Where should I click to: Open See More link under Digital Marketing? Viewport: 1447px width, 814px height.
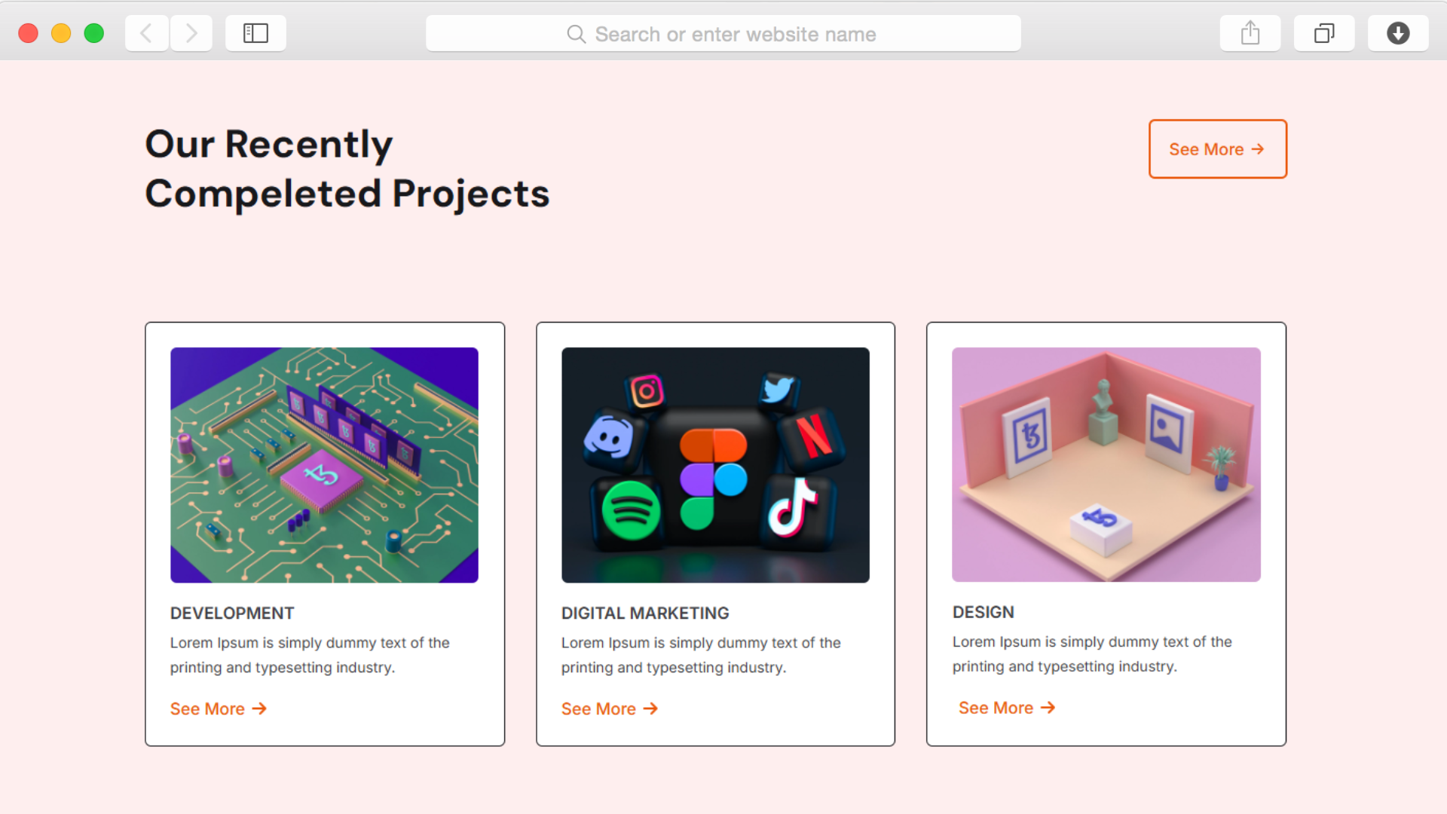click(610, 708)
